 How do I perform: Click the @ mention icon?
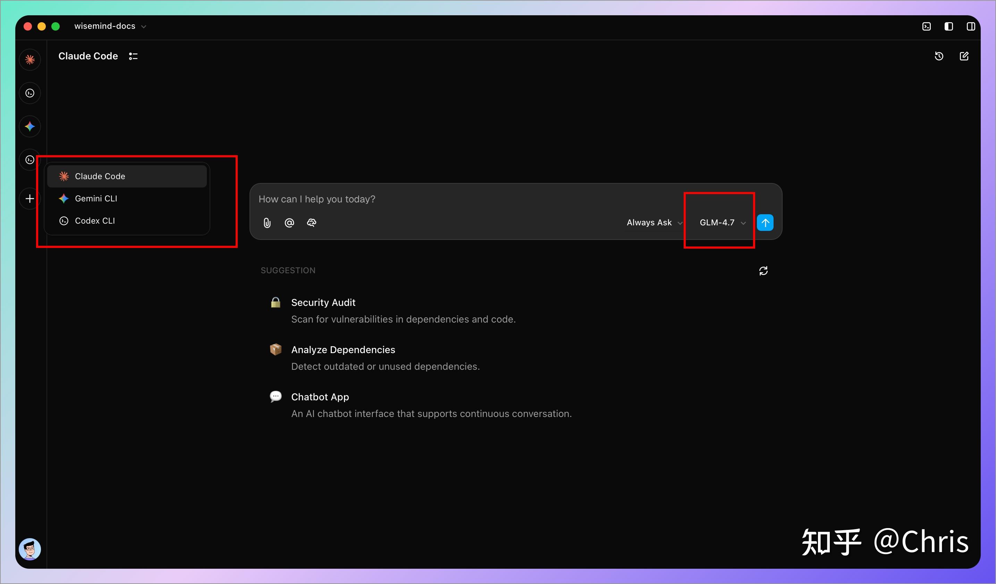(289, 223)
